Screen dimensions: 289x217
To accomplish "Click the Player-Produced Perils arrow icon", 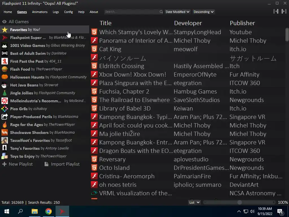I will 5,117.
